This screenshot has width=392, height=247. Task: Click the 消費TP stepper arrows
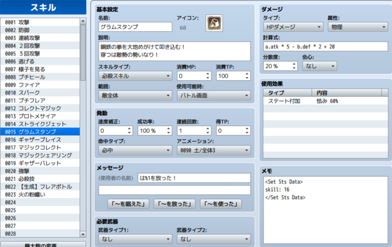(247, 76)
